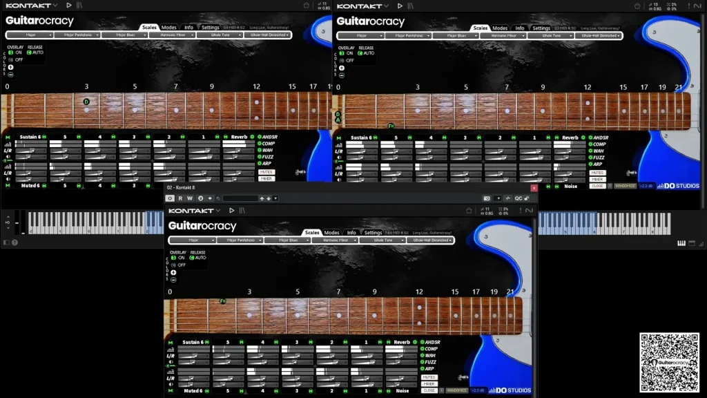Click keyboard view icon at bottom right
The height and width of the screenshot is (398, 707).
coord(681,243)
